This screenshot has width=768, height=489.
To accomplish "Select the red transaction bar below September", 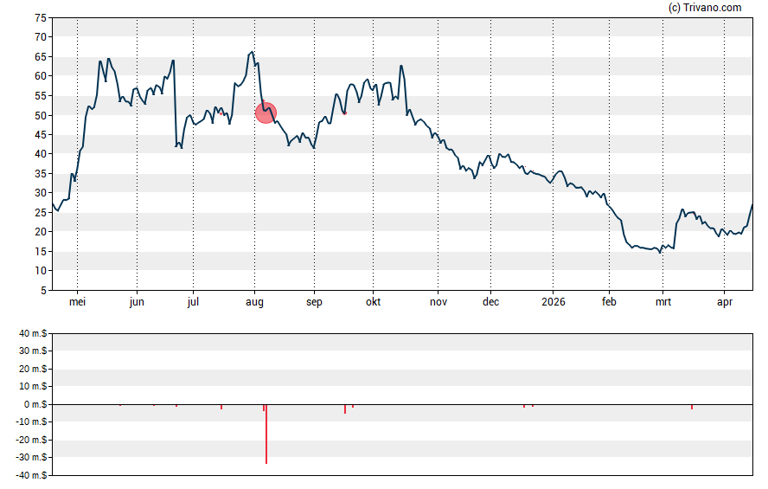I will (x=345, y=409).
